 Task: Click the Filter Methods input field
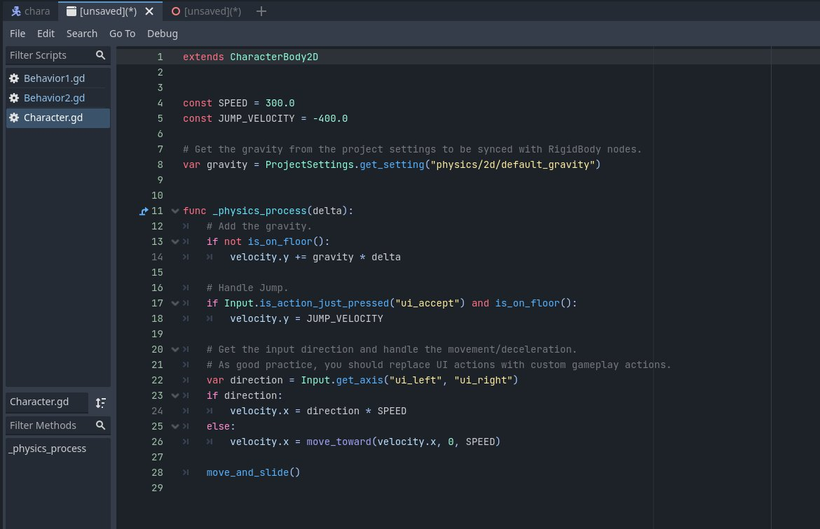[57, 425]
